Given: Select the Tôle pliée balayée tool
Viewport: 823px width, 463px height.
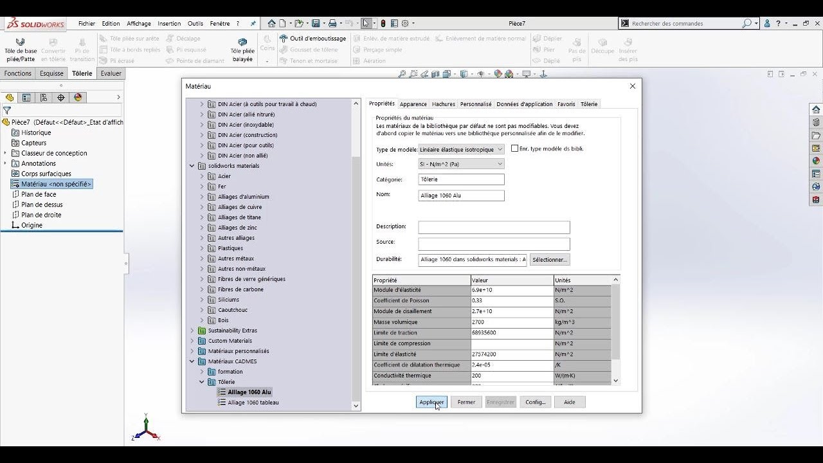Looking at the screenshot, I should [x=242, y=50].
